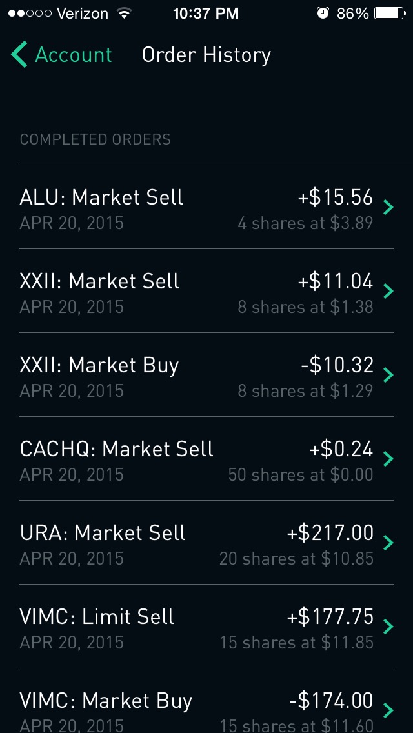Tap the green arrow beside CACHQ order
This screenshot has width=413, height=733.
tap(389, 459)
